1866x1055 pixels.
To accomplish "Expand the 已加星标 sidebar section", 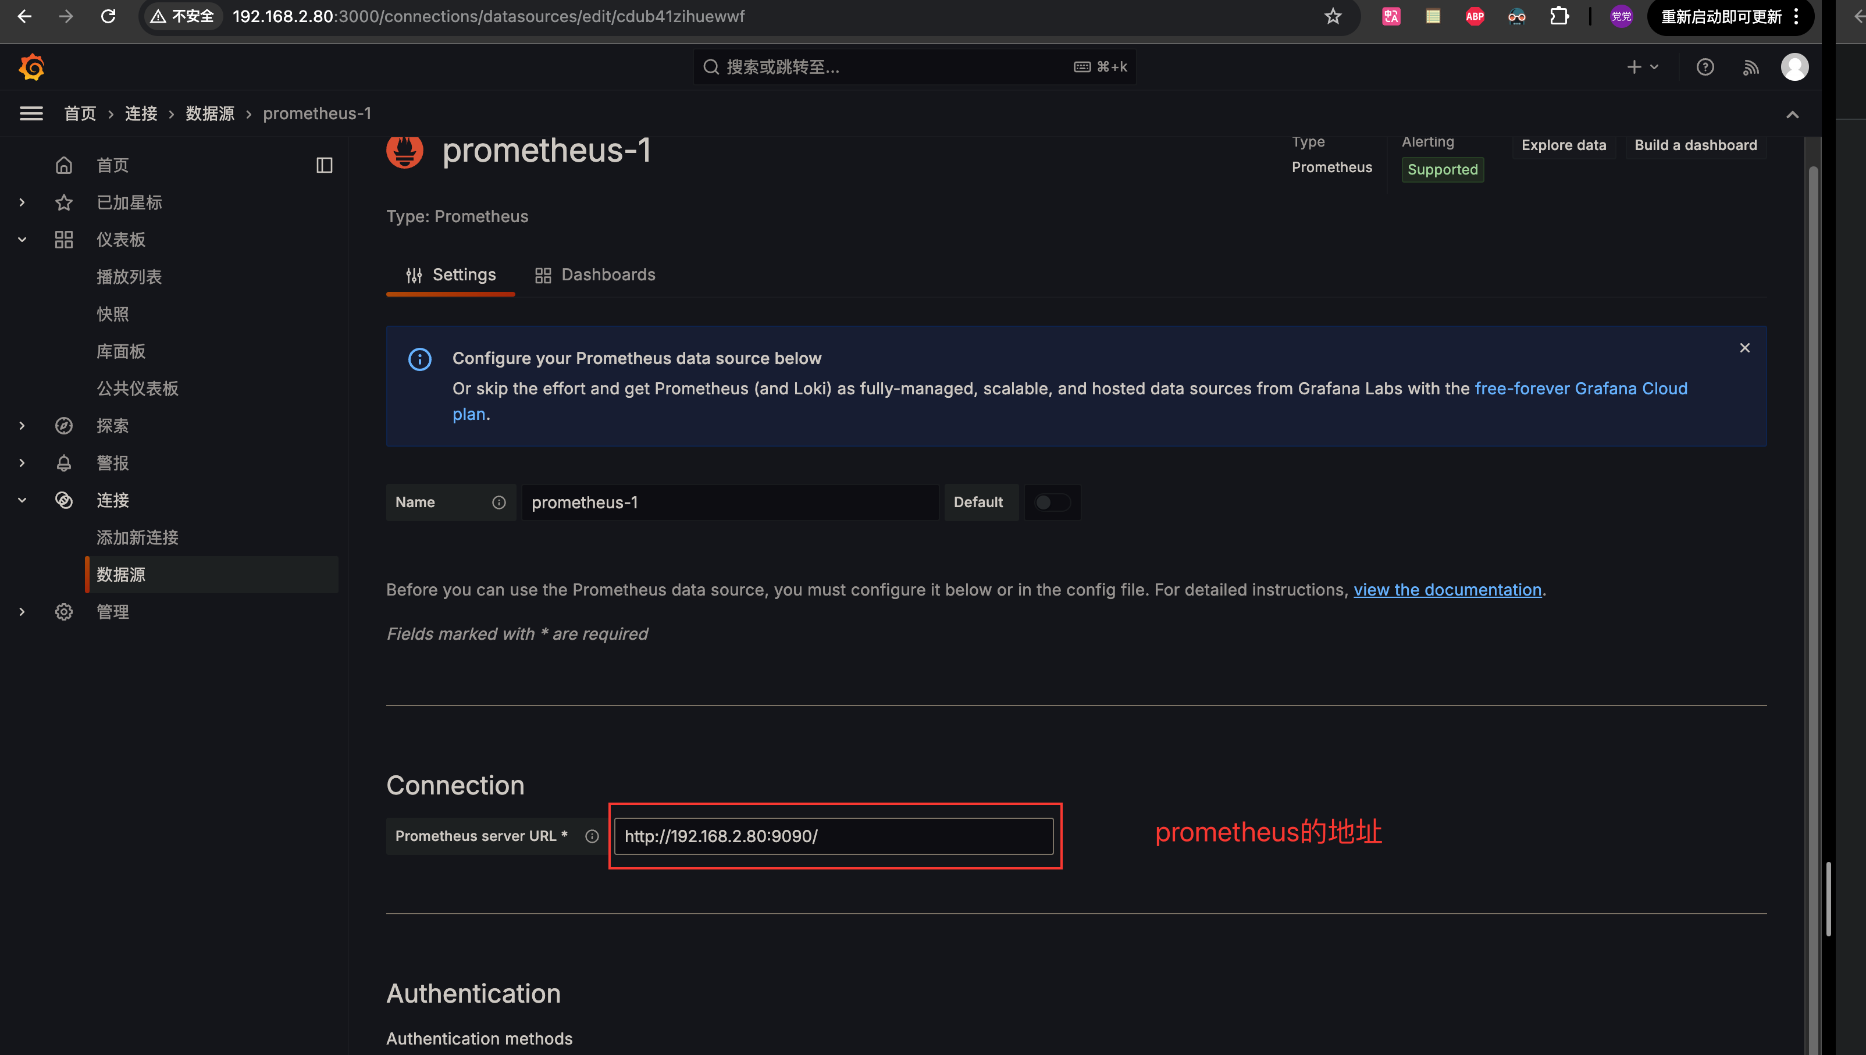I will (x=22, y=202).
